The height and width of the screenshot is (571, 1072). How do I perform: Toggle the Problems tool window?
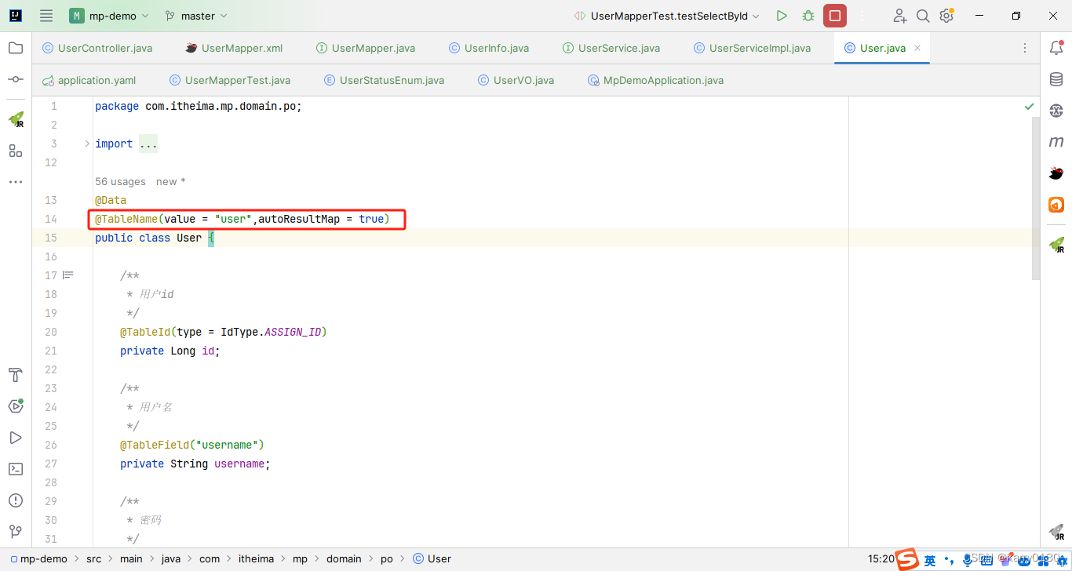[16, 500]
